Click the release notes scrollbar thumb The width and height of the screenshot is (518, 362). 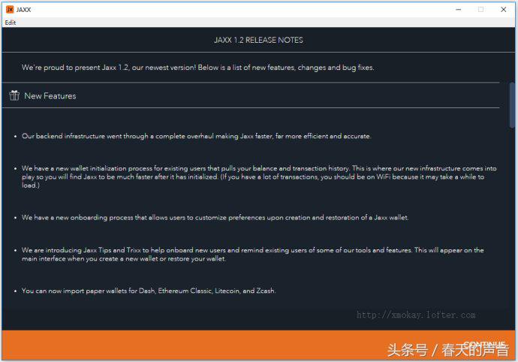point(512,105)
